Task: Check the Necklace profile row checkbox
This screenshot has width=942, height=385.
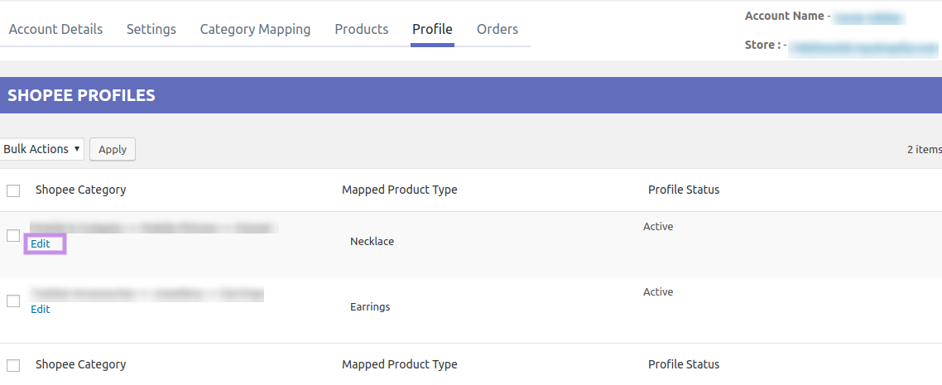Action: pyautogui.click(x=13, y=235)
